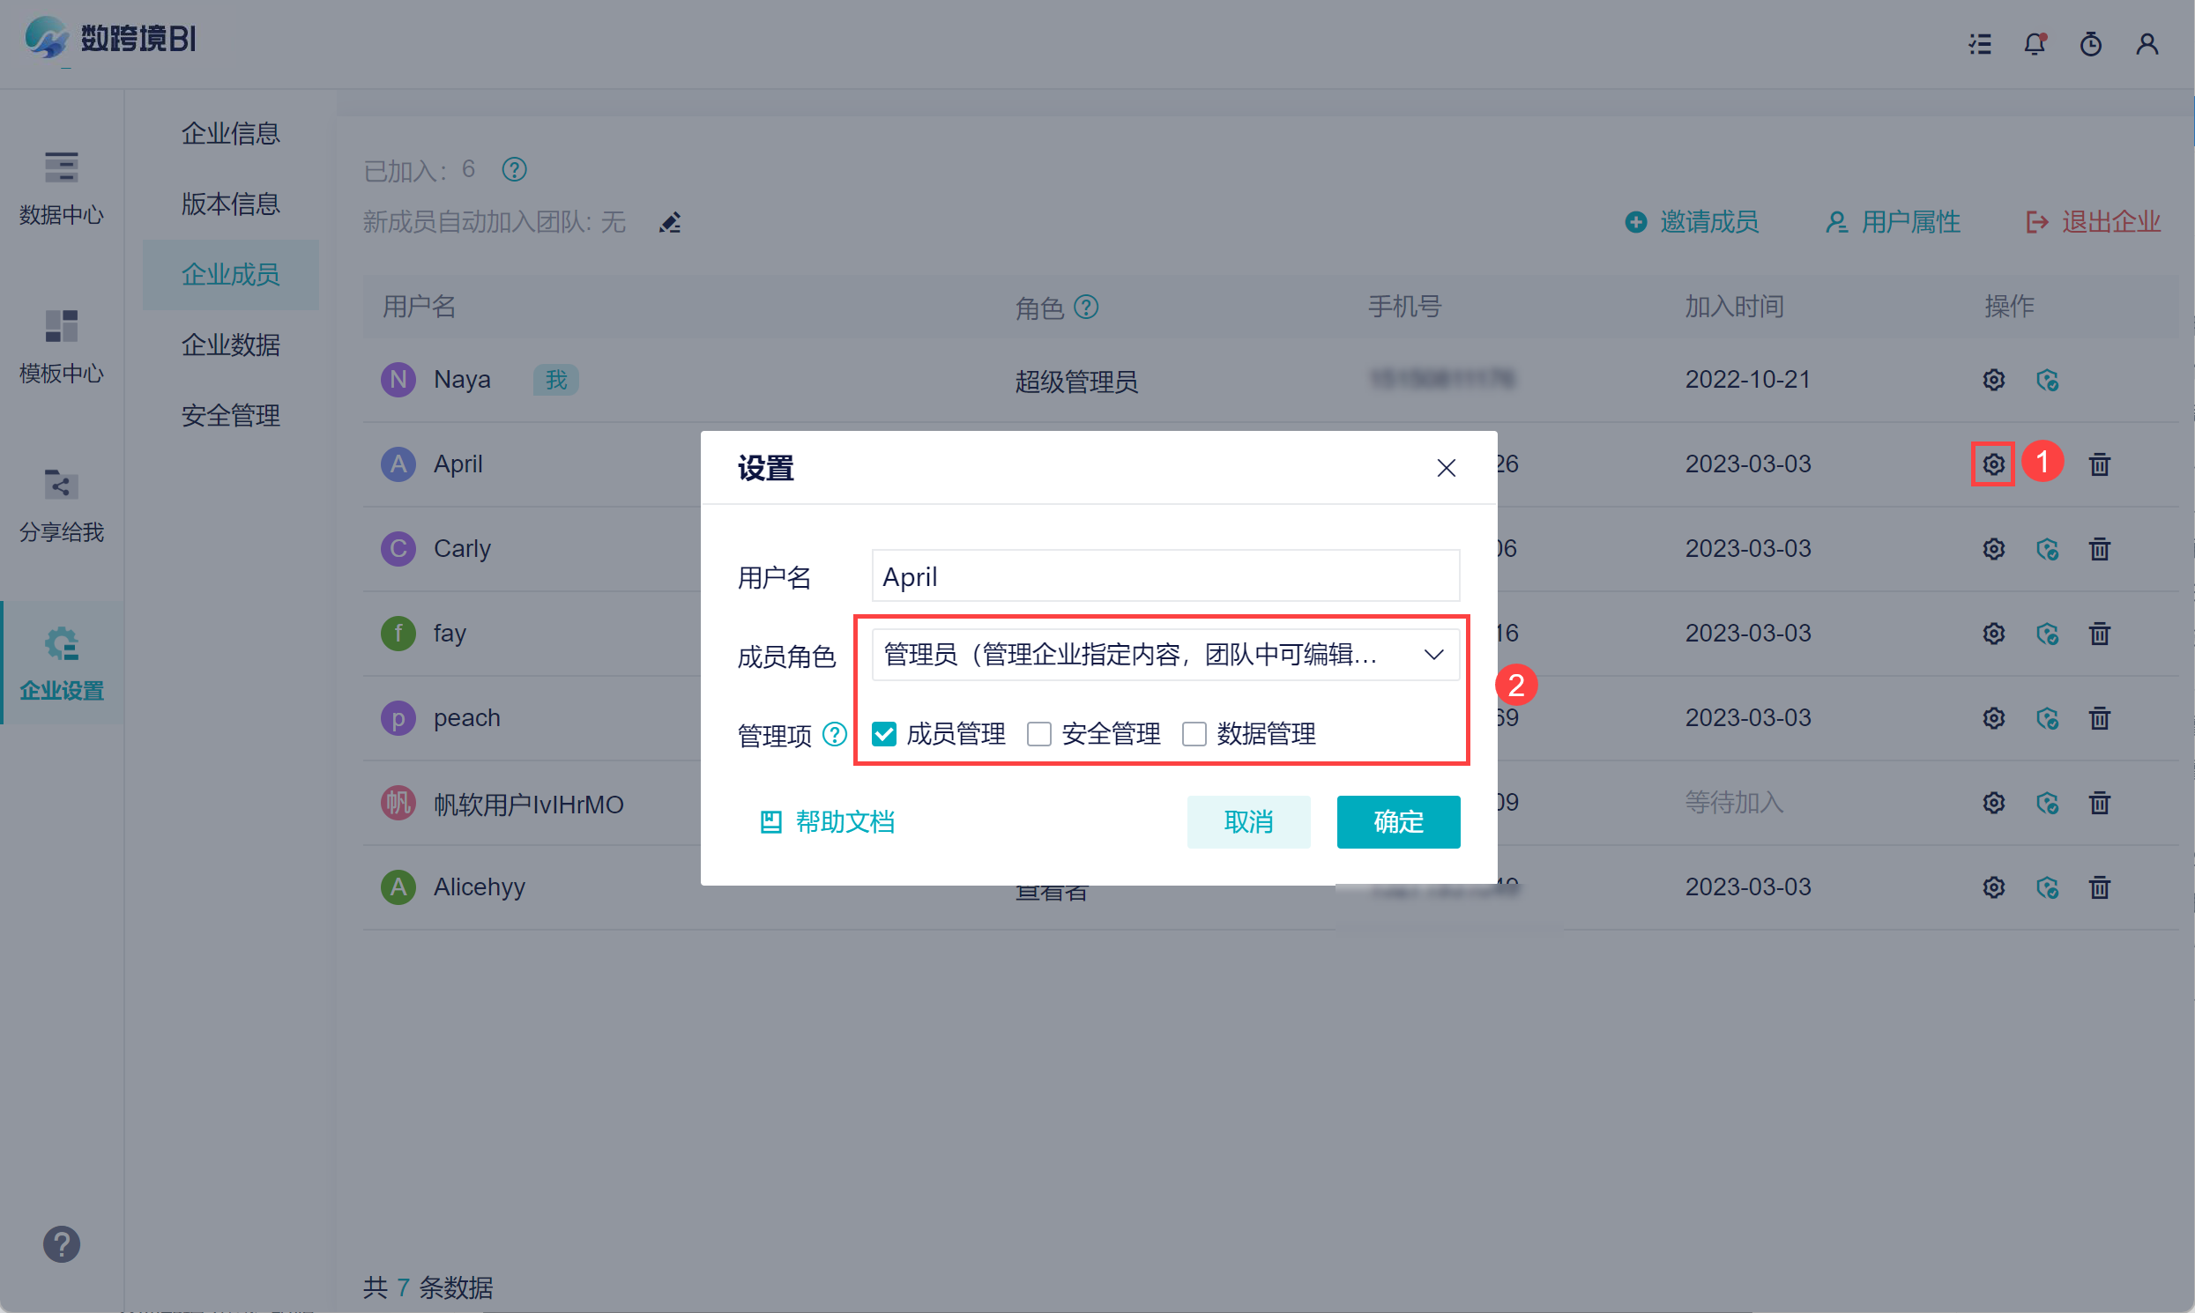The width and height of the screenshot is (2195, 1313).
Task: Enable the 安全管理 checkbox
Action: tap(1038, 733)
